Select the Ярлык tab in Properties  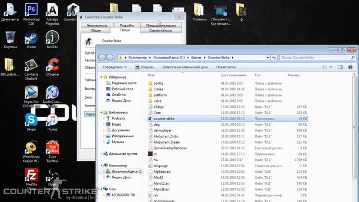[x=125, y=30]
